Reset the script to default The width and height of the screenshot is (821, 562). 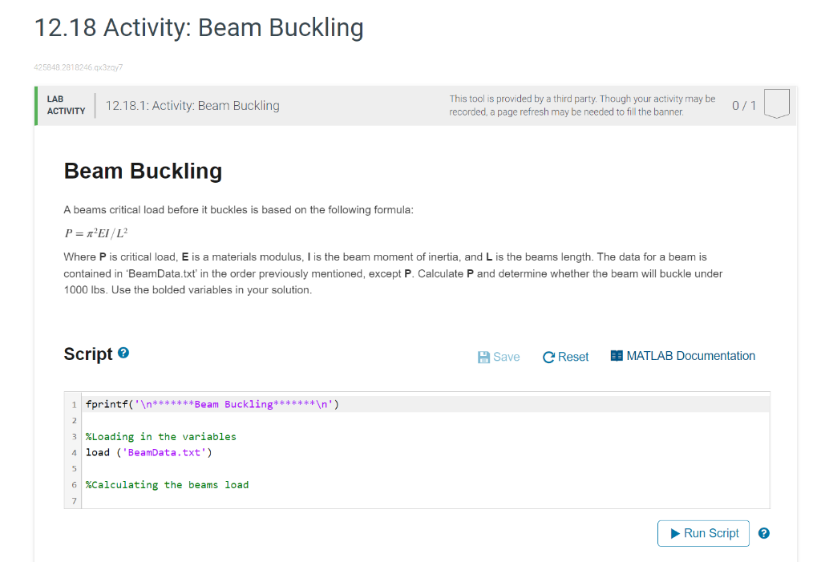click(565, 358)
